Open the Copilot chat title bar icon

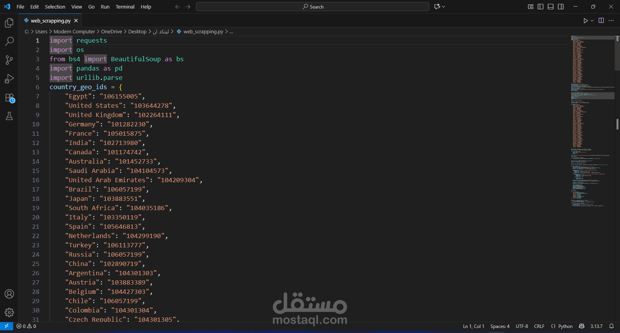(x=437, y=7)
